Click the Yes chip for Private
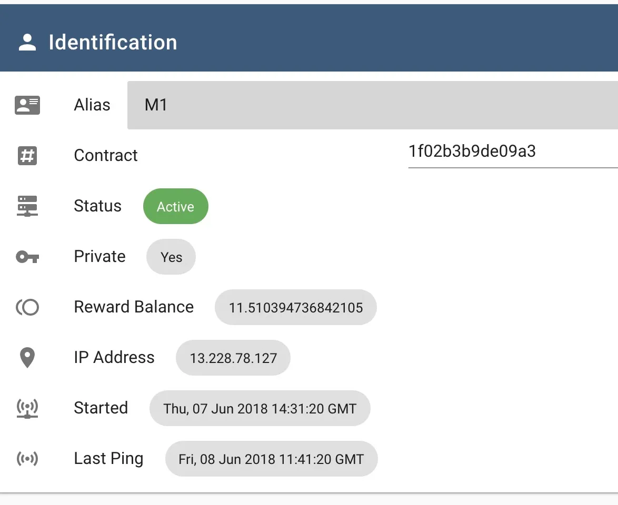Viewport: 618px width, 505px height. (x=171, y=257)
